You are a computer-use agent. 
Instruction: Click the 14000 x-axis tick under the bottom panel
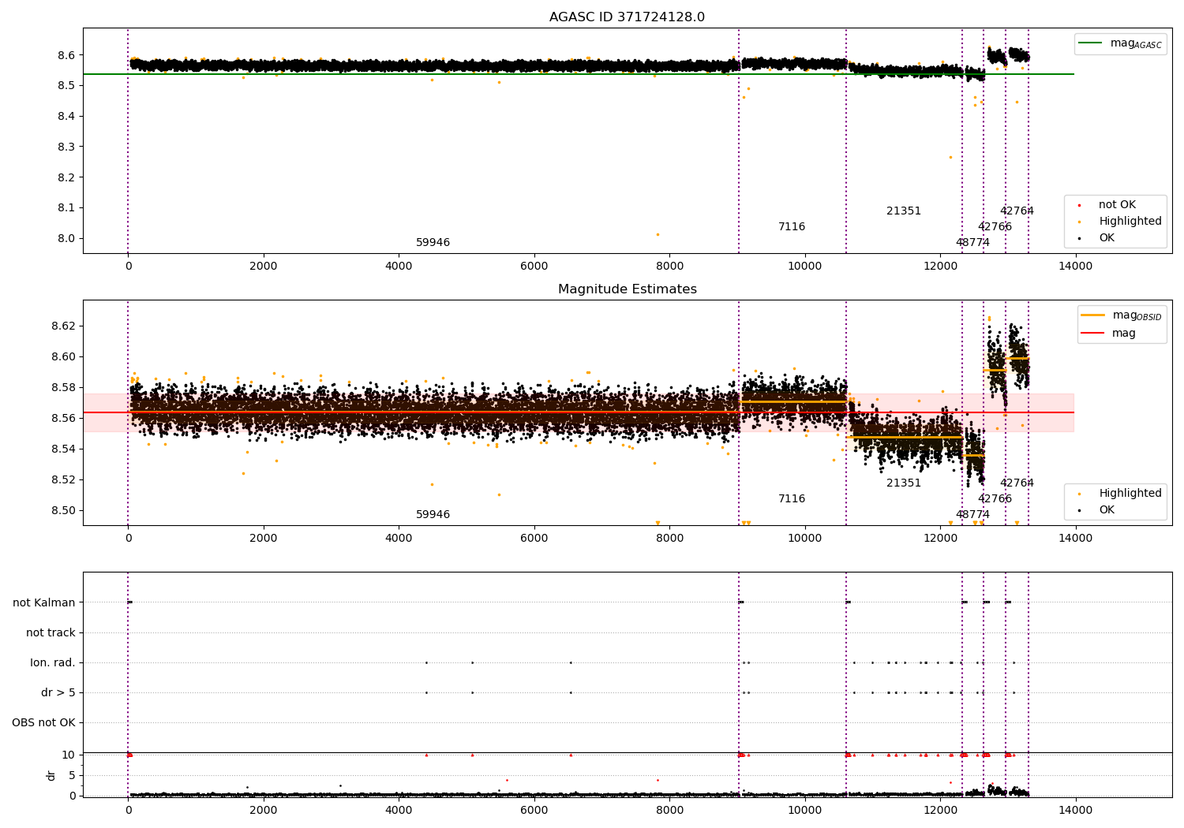point(1075,810)
